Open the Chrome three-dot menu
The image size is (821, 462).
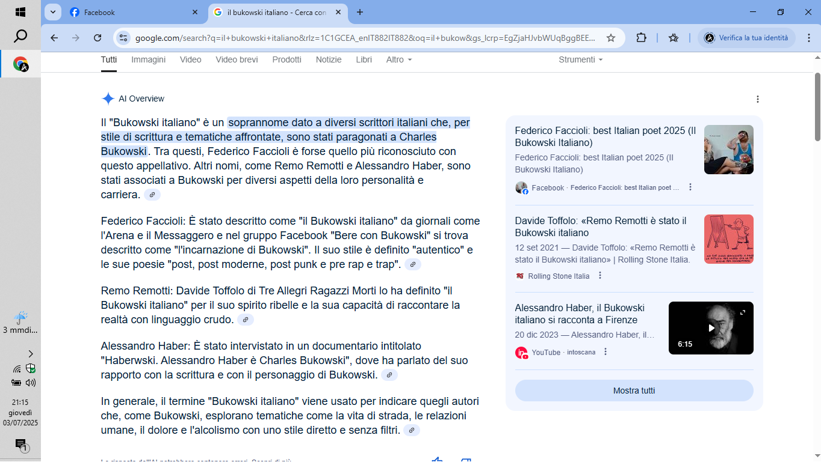click(808, 38)
